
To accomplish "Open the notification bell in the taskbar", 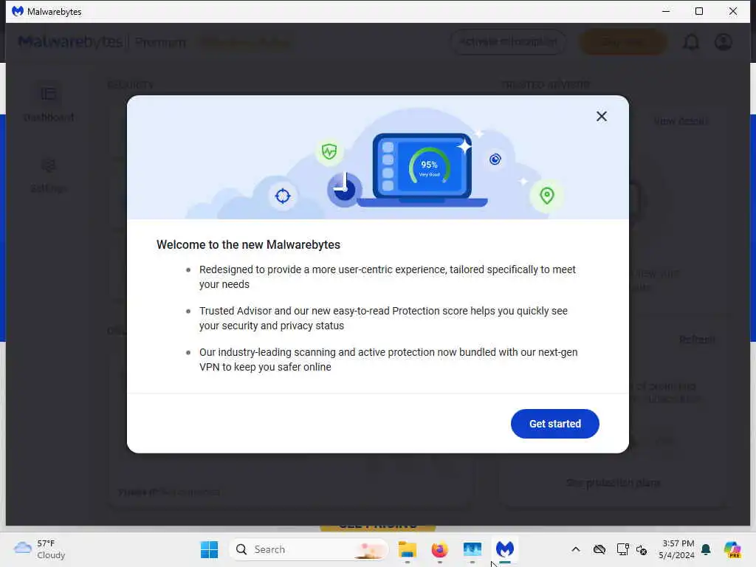I will pyautogui.click(x=706, y=549).
